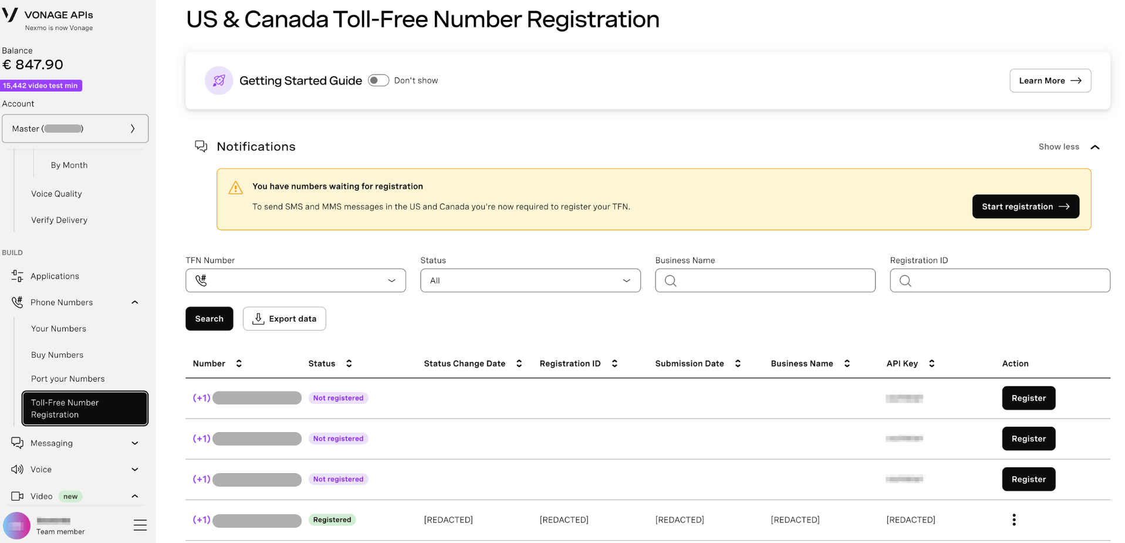The width and height of the screenshot is (1125, 543).
Task: Go to Buy Numbers
Action: coord(57,355)
